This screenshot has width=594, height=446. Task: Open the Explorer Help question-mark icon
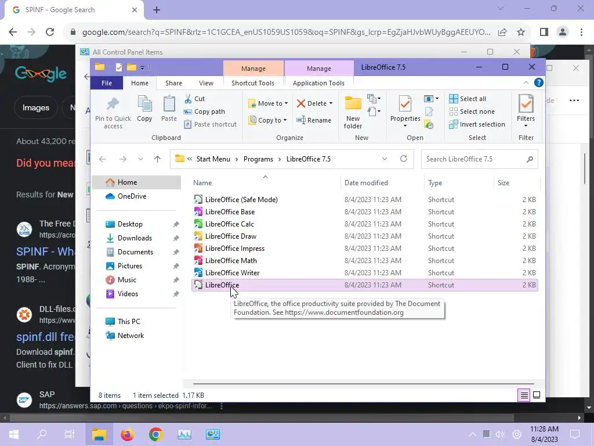click(x=538, y=82)
